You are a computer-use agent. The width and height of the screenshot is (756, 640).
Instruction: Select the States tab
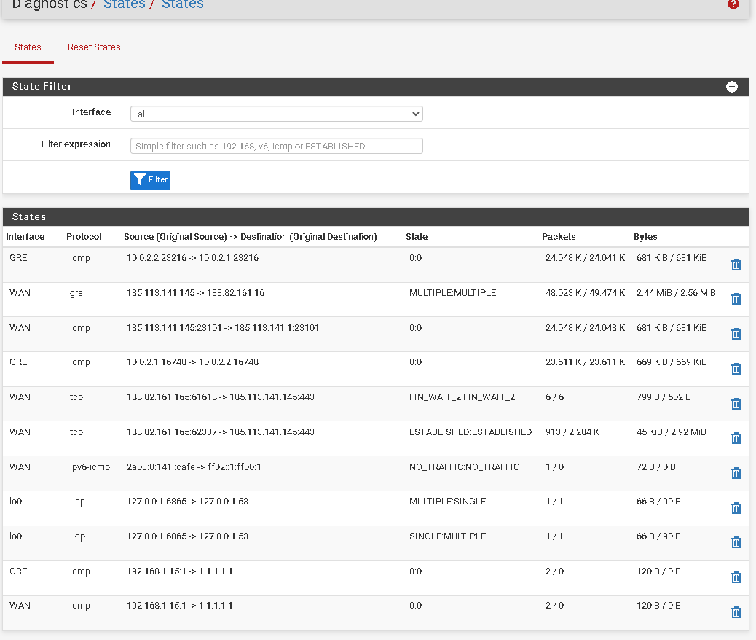[28, 47]
